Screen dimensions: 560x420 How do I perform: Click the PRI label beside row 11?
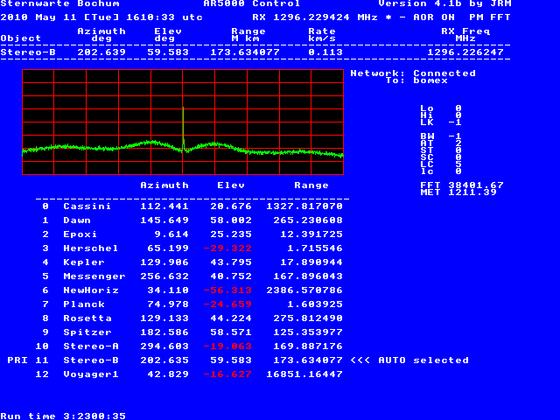(x=17, y=360)
